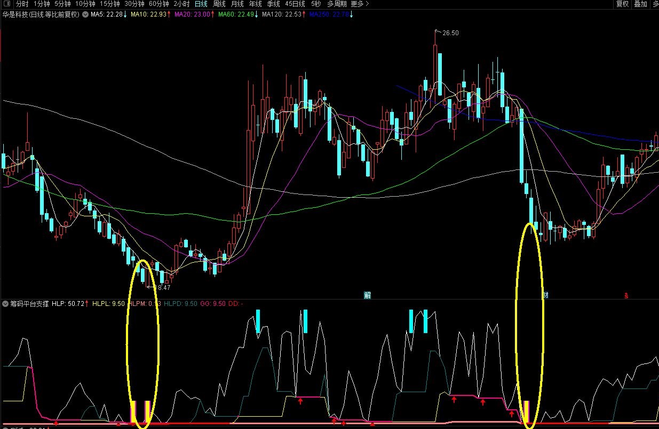
Task: Select the 日线 daily period
Action: point(201,4)
